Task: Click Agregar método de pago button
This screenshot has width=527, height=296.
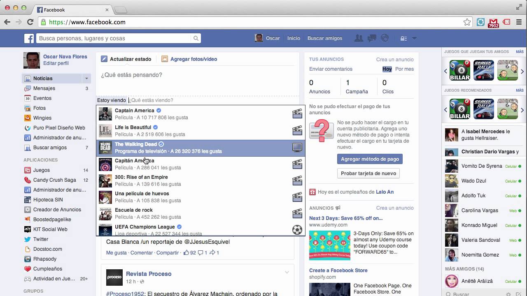Action: [370, 159]
